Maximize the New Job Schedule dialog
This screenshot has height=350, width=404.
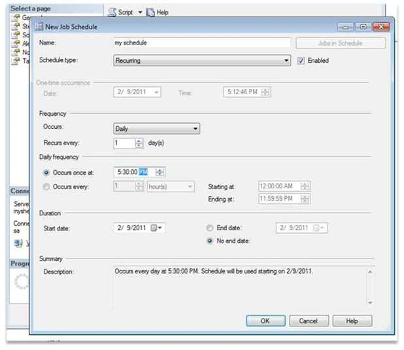click(x=363, y=27)
